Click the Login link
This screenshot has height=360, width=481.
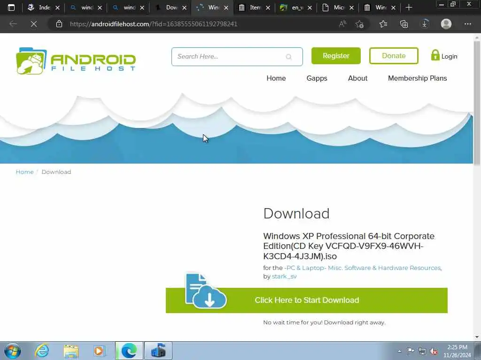449,56
